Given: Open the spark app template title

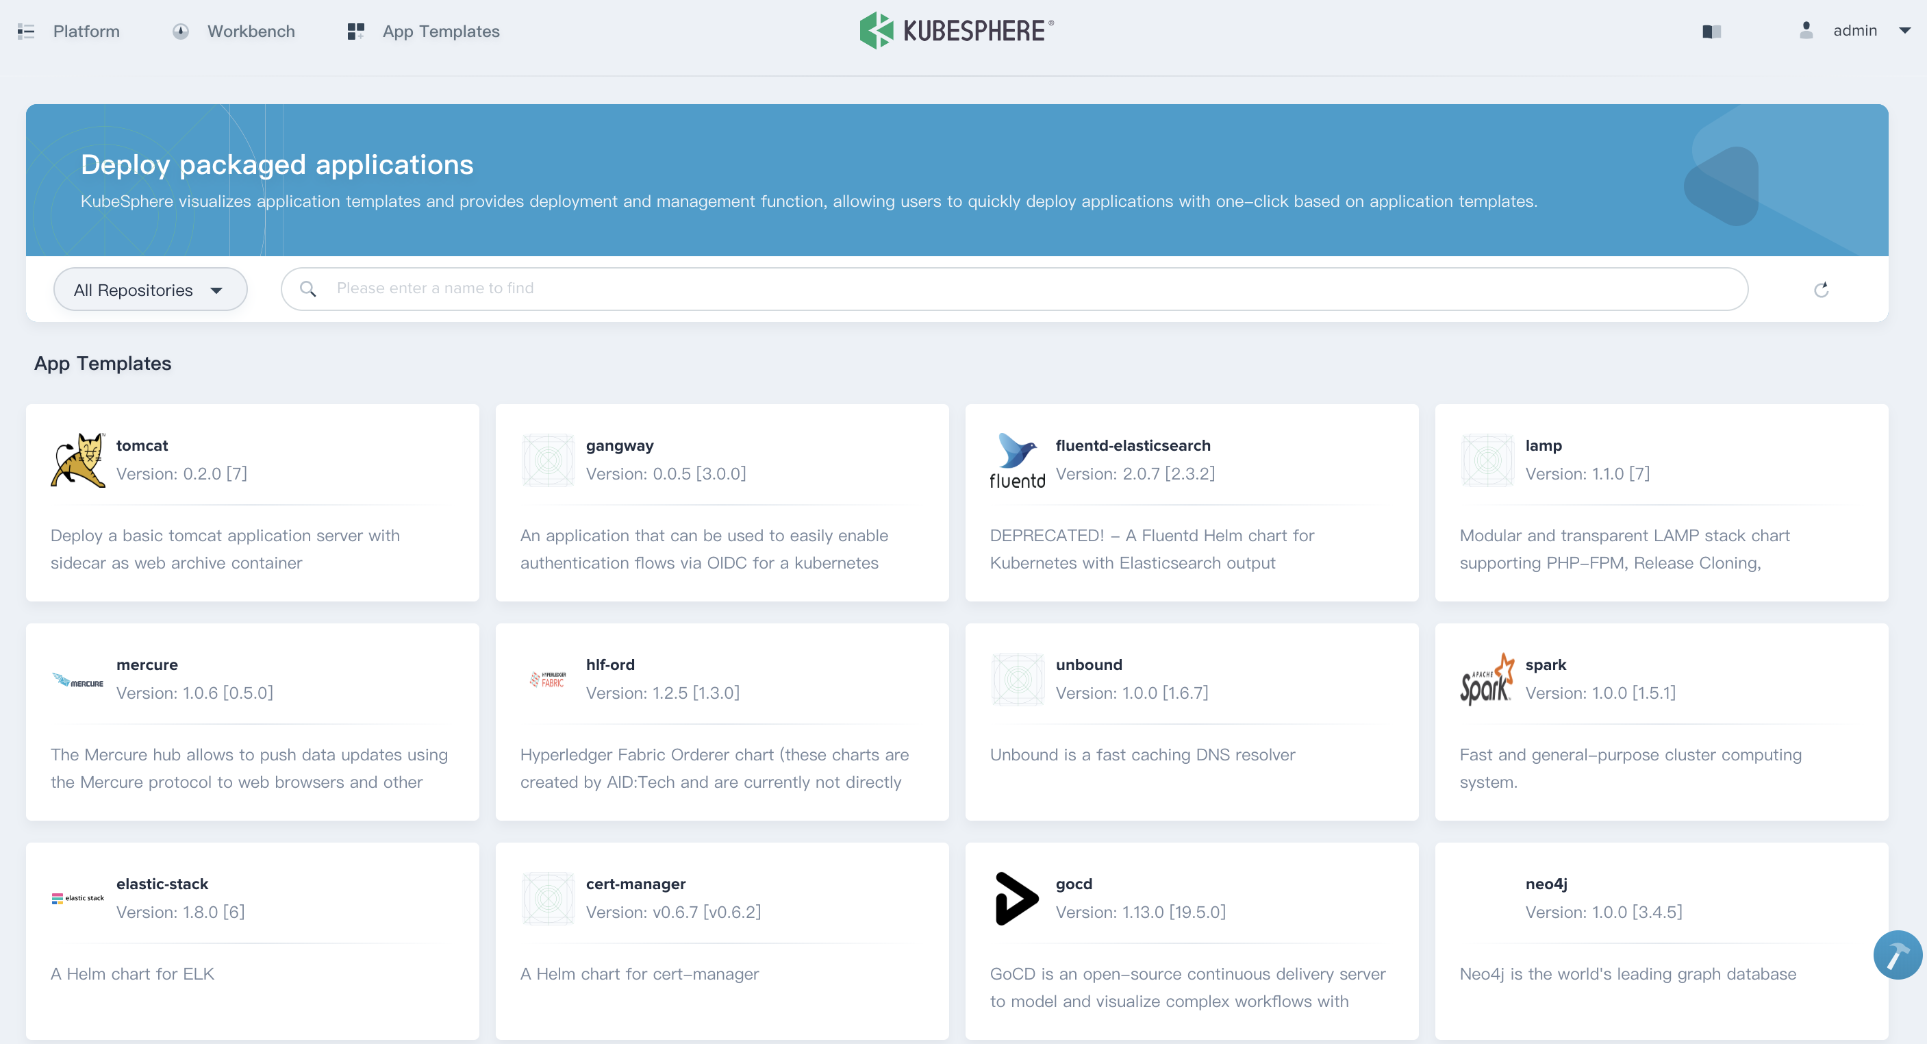Looking at the screenshot, I should 1546,664.
